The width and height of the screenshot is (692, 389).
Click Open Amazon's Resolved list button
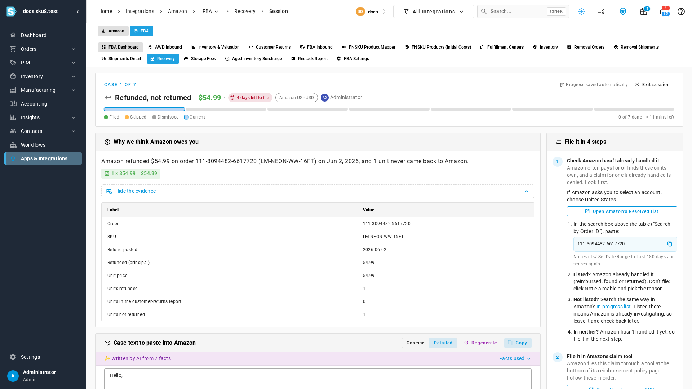(622, 211)
